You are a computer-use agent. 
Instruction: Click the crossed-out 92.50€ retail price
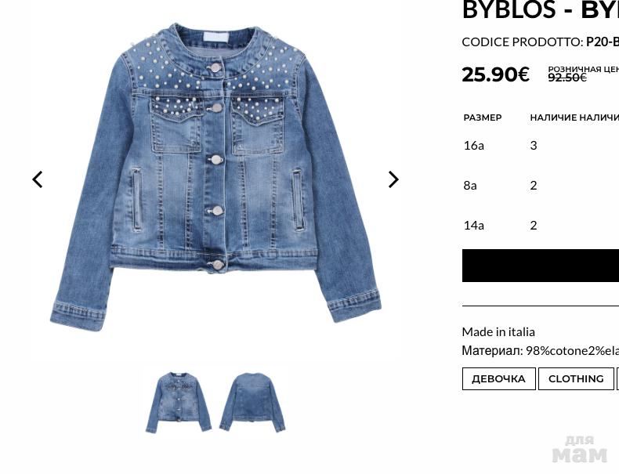[x=567, y=78]
